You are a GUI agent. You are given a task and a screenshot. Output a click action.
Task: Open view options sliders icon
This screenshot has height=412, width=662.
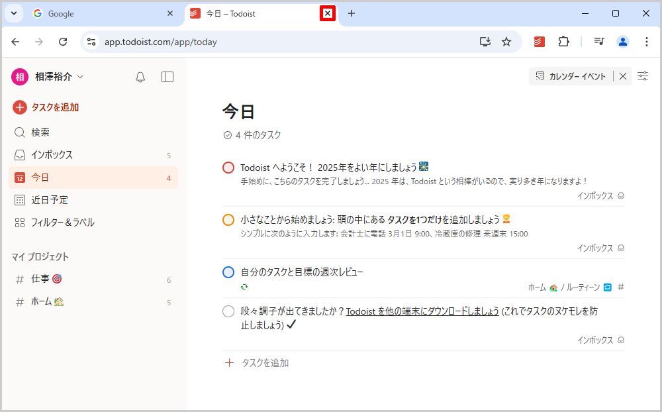click(x=643, y=76)
